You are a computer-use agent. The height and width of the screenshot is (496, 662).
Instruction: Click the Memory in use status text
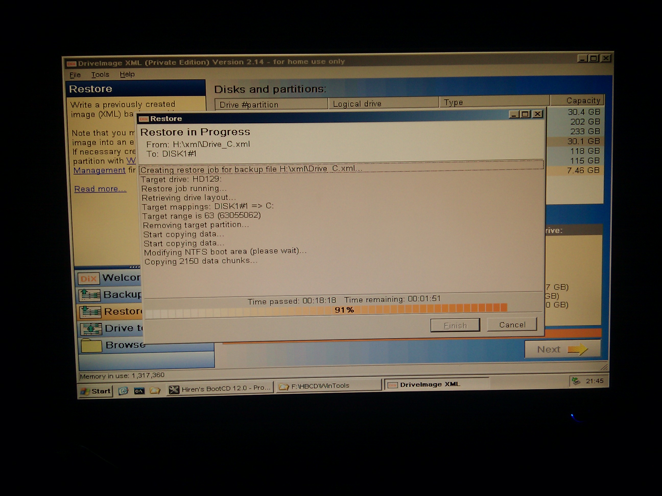tap(122, 376)
